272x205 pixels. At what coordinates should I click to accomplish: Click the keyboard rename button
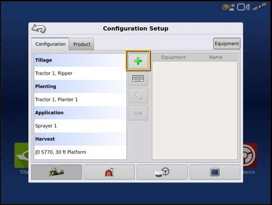pos(138,78)
